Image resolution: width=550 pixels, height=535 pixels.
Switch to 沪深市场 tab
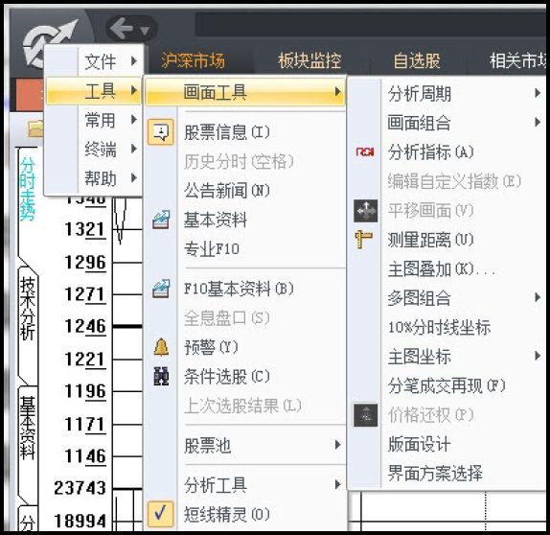[x=194, y=60]
